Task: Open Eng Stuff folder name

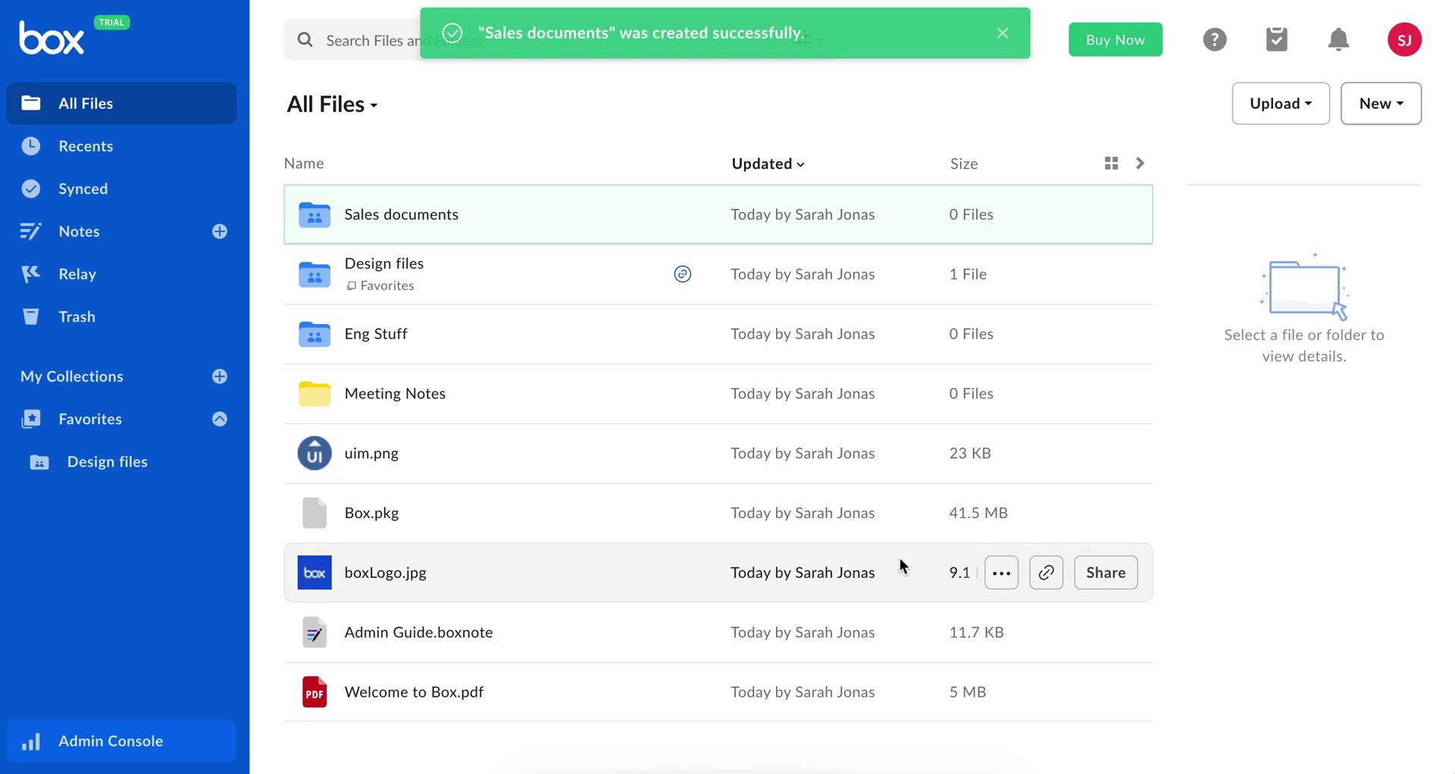Action: [x=375, y=334]
